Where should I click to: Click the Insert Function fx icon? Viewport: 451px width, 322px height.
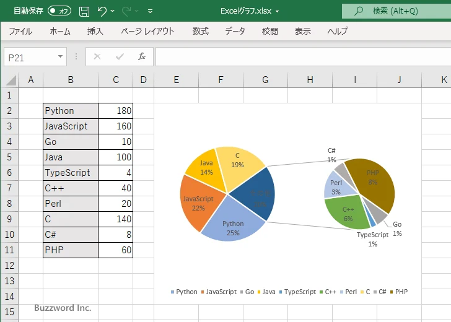click(x=142, y=56)
